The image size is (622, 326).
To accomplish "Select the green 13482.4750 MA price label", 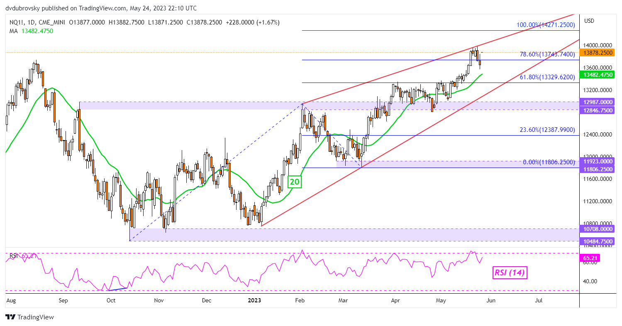I will click(598, 75).
